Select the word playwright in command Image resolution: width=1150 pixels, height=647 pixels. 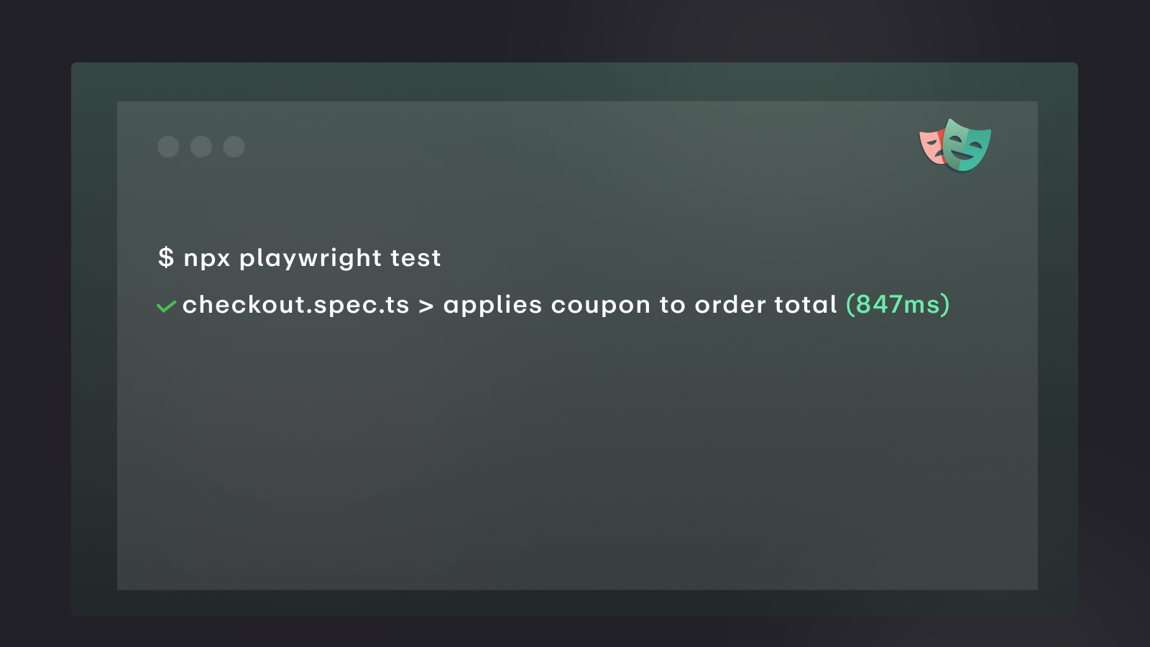(310, 258)
